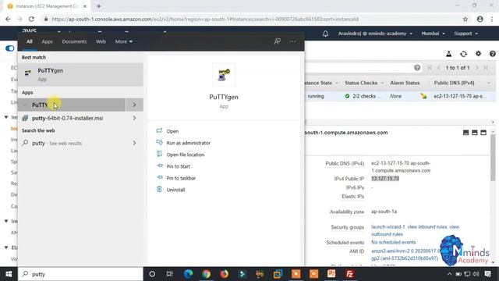The height and width of the screenshot is (281, 499).
Task: Go back in the browser
Action: [8, 19]
